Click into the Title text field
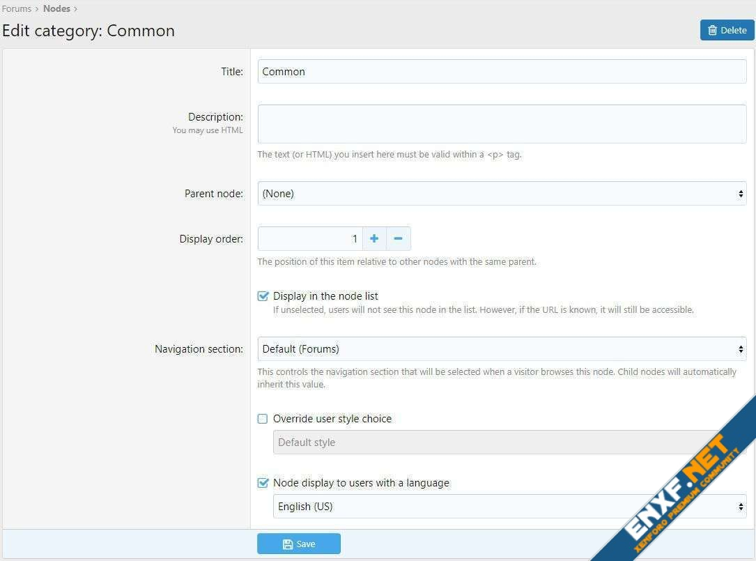This screenshot has height=561, width=756. pyautogui.click(x=502, y=72)
